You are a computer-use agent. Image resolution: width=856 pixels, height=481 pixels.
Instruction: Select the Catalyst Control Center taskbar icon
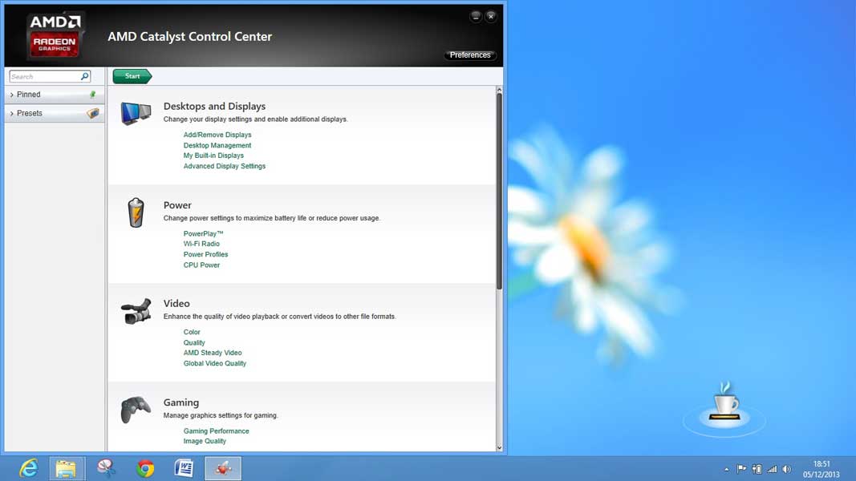click(x=223, y=468)
